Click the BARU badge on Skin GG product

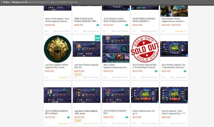[x=98, y=38]
